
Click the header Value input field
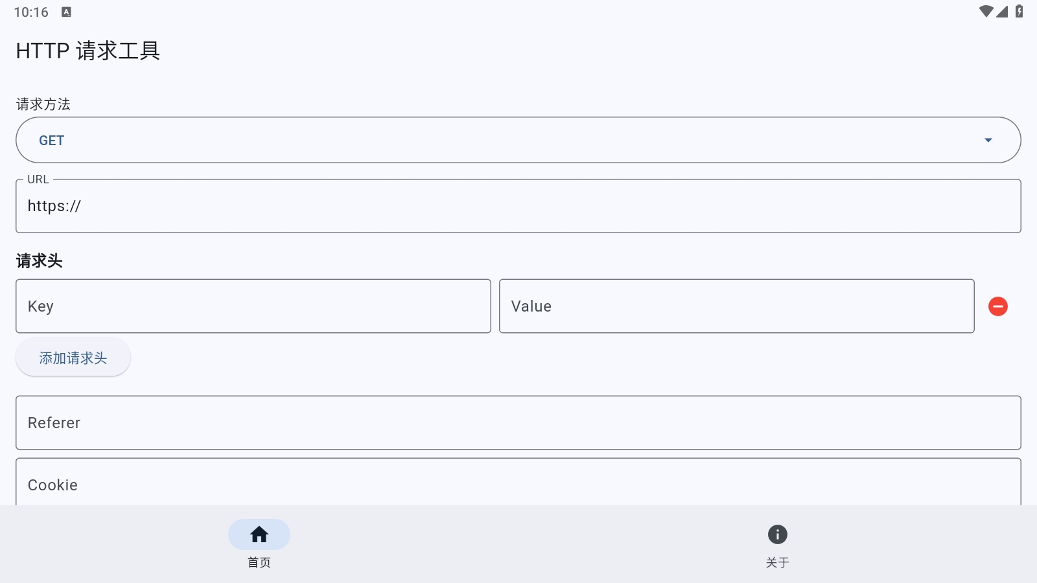point(736,306)
